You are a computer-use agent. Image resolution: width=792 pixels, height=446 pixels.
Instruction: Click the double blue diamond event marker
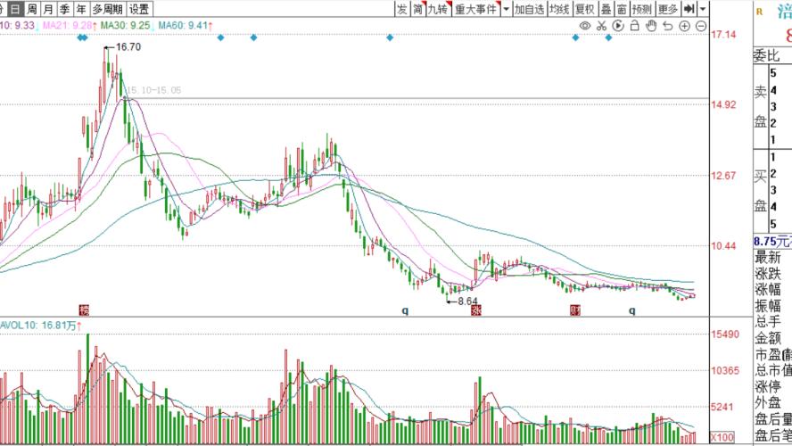point(82,37)
